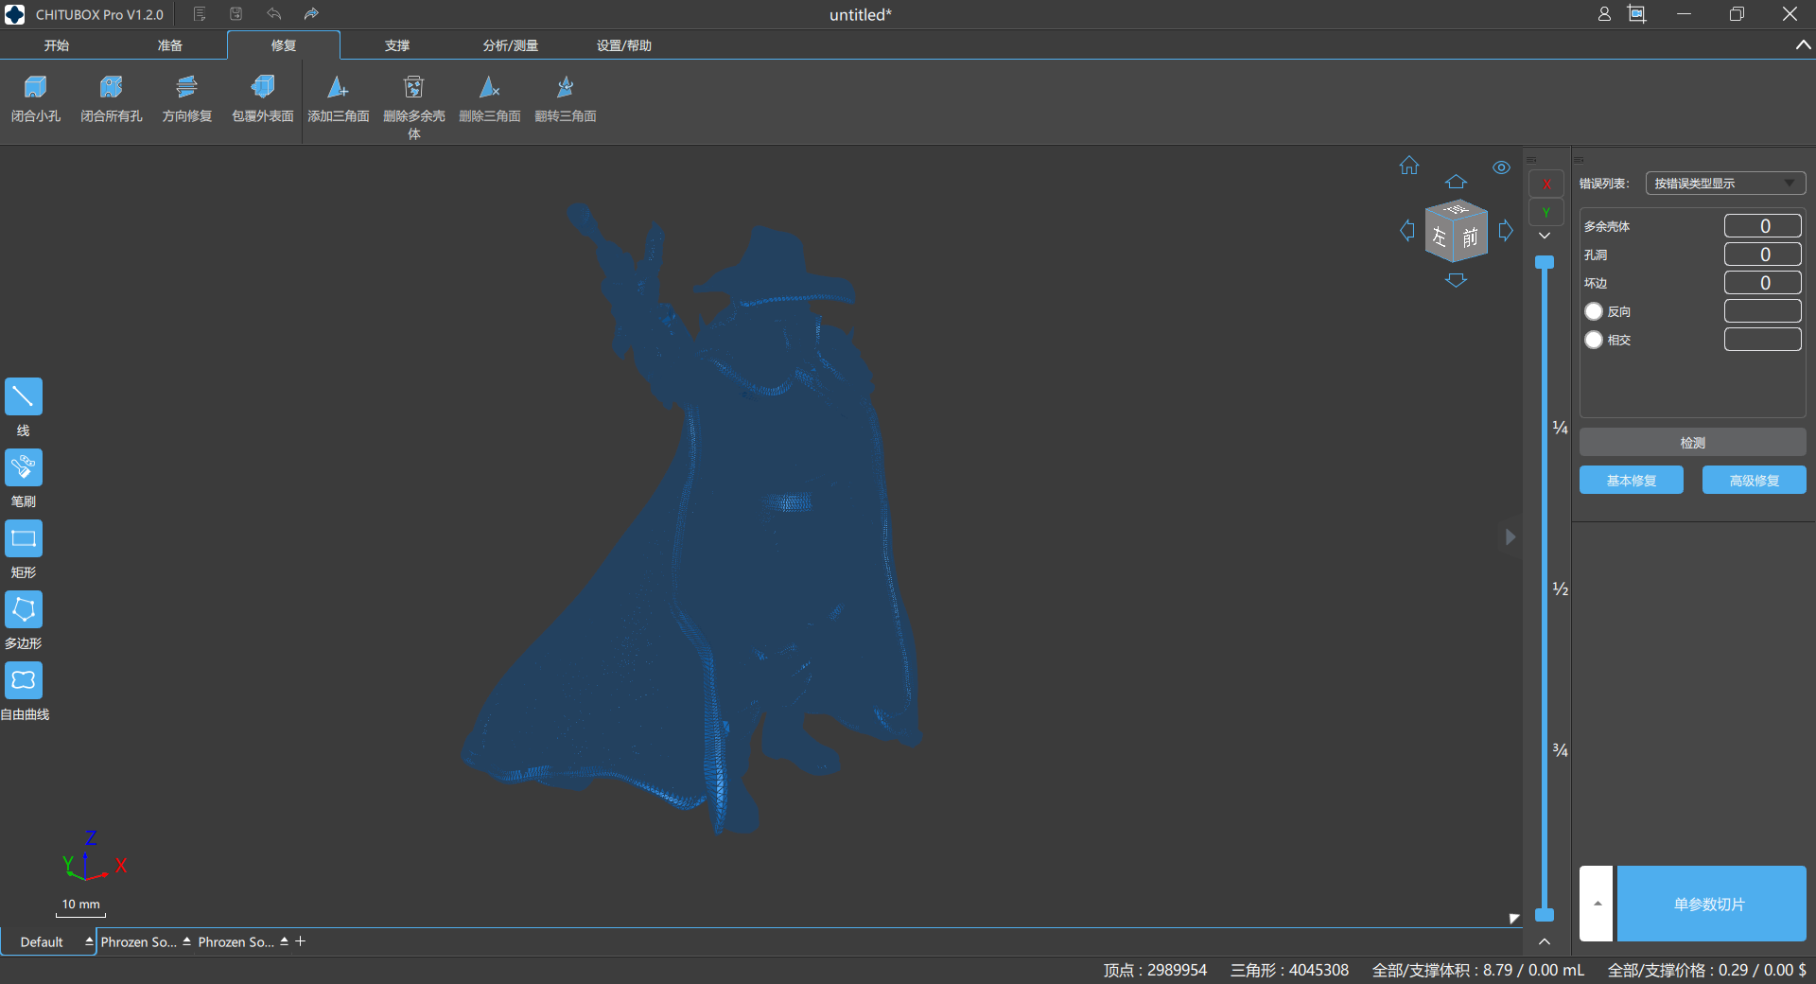
Task: Rotate view left with left arrow
Action: [1407, 230]
